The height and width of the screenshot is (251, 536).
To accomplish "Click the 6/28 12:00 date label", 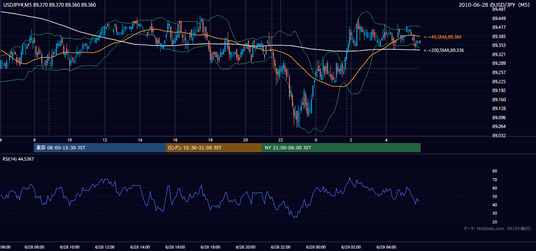I will (x=105, y=247).
